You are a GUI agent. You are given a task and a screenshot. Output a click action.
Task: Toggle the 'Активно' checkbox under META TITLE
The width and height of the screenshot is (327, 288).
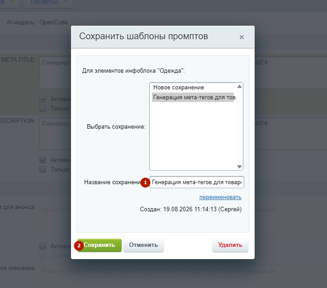tap(43, 99)
